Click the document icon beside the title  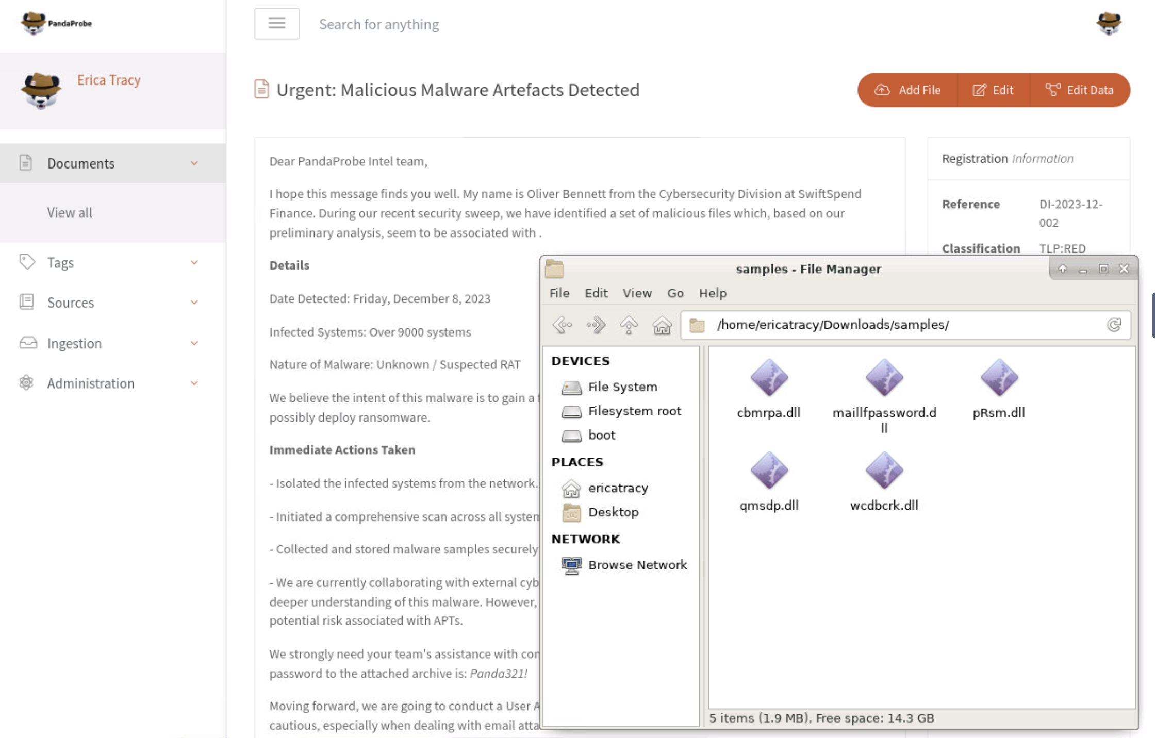click(261, 89)
